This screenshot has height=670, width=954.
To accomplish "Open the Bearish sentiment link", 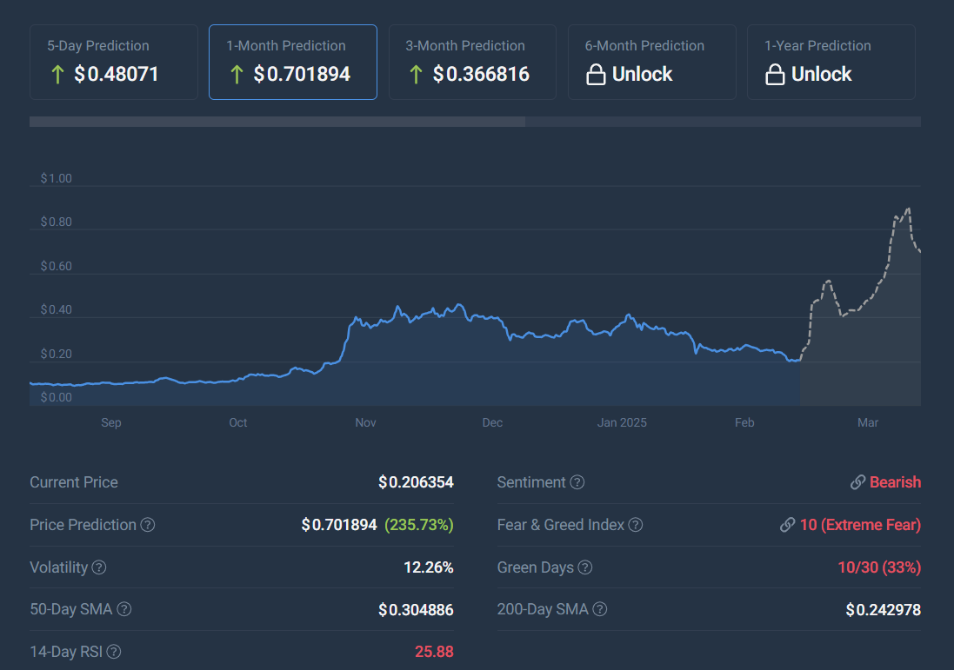I will point(895,482).
